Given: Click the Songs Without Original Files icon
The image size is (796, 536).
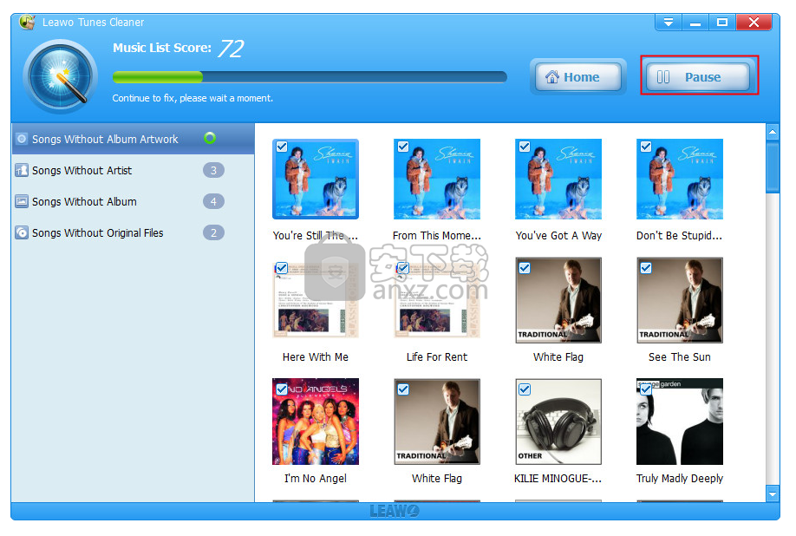Looking at the screenshot, I should pos(22,232).
